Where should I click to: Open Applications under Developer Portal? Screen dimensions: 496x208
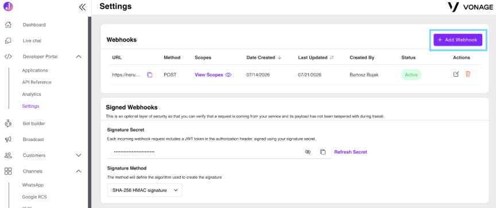pyautogui.click(x=35, y=70)
